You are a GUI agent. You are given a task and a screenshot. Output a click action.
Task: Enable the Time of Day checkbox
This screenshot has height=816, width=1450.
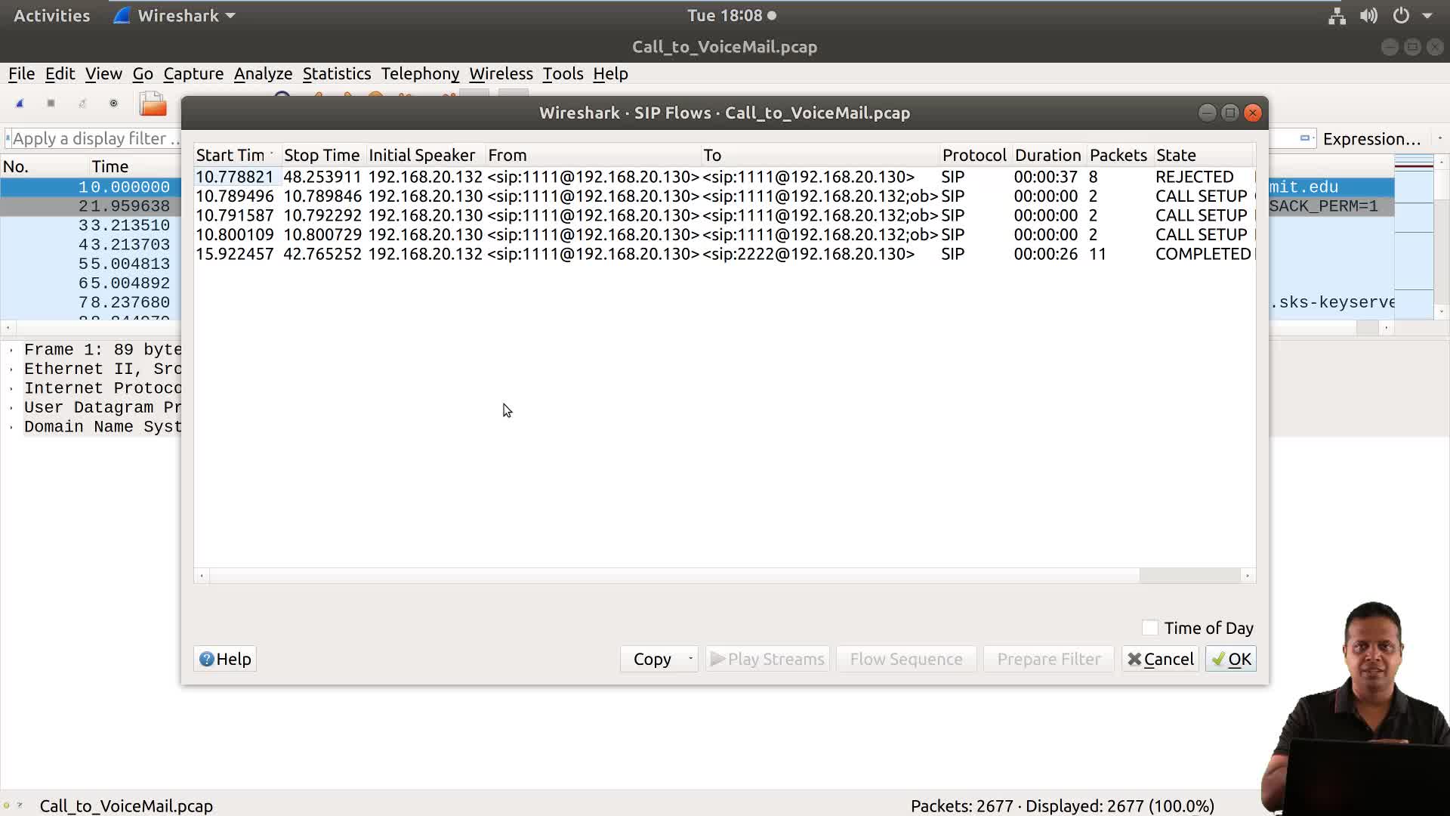click(x=1150, y=627)
